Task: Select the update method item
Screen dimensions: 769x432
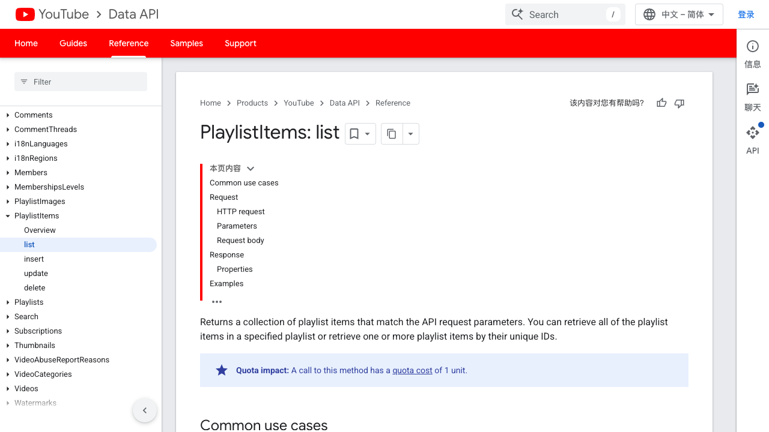Action: [x=36, y=274]
